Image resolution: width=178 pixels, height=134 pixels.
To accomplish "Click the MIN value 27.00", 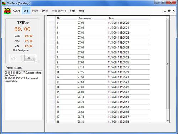I will pyautogui.click(x=28, y=46).
